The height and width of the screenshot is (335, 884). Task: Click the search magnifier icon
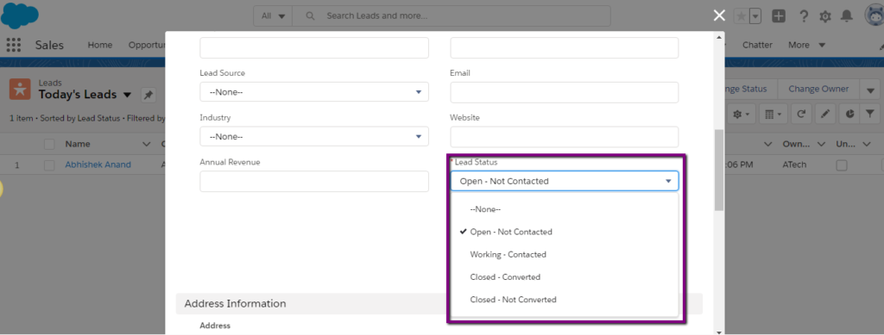coord(310,16)
